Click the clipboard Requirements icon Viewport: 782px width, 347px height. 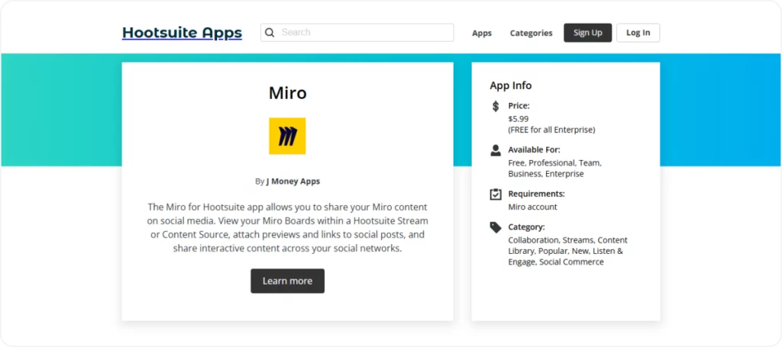(495, 194)
